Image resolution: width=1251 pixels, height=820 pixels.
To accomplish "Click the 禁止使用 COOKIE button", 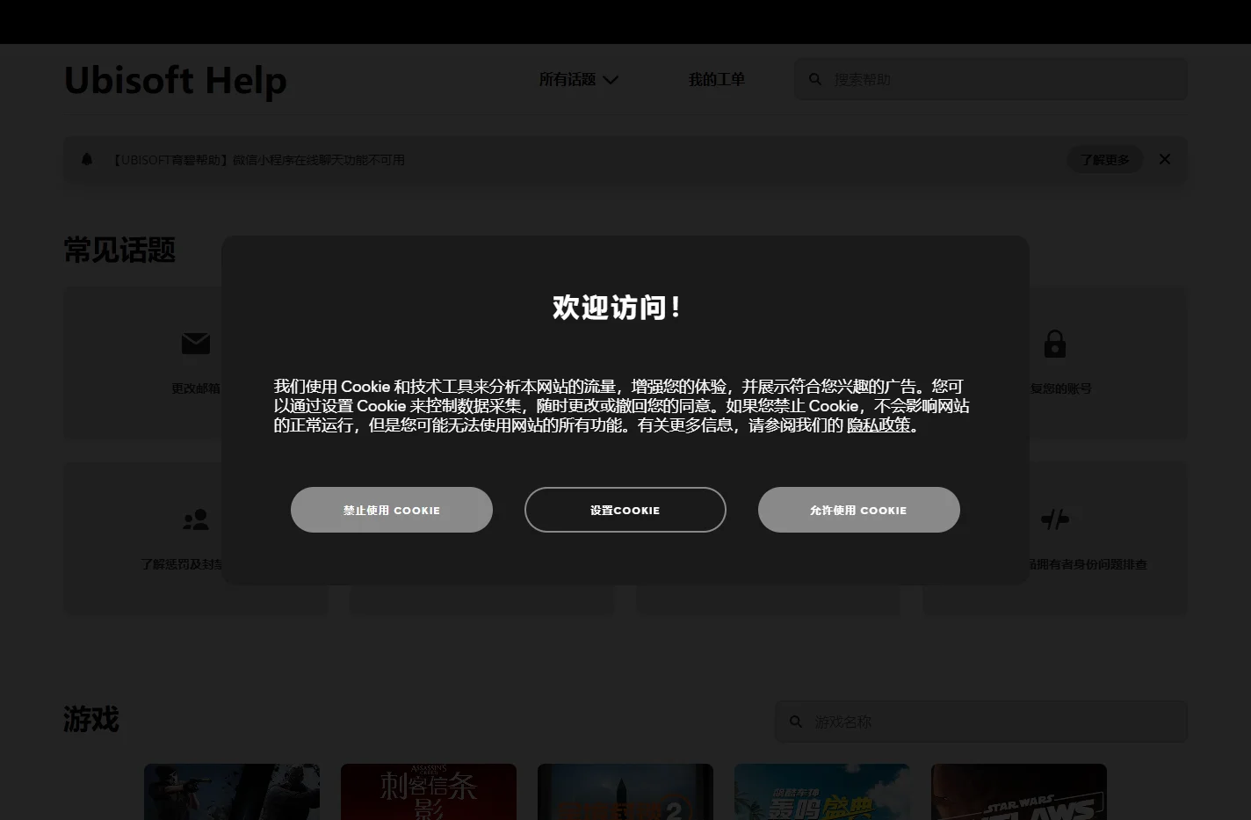I will coord(391,510).
